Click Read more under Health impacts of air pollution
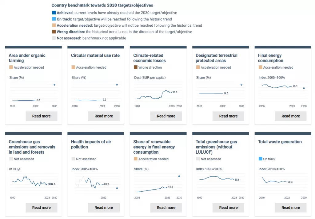The image size is (315, 219). tap(104, 208)
